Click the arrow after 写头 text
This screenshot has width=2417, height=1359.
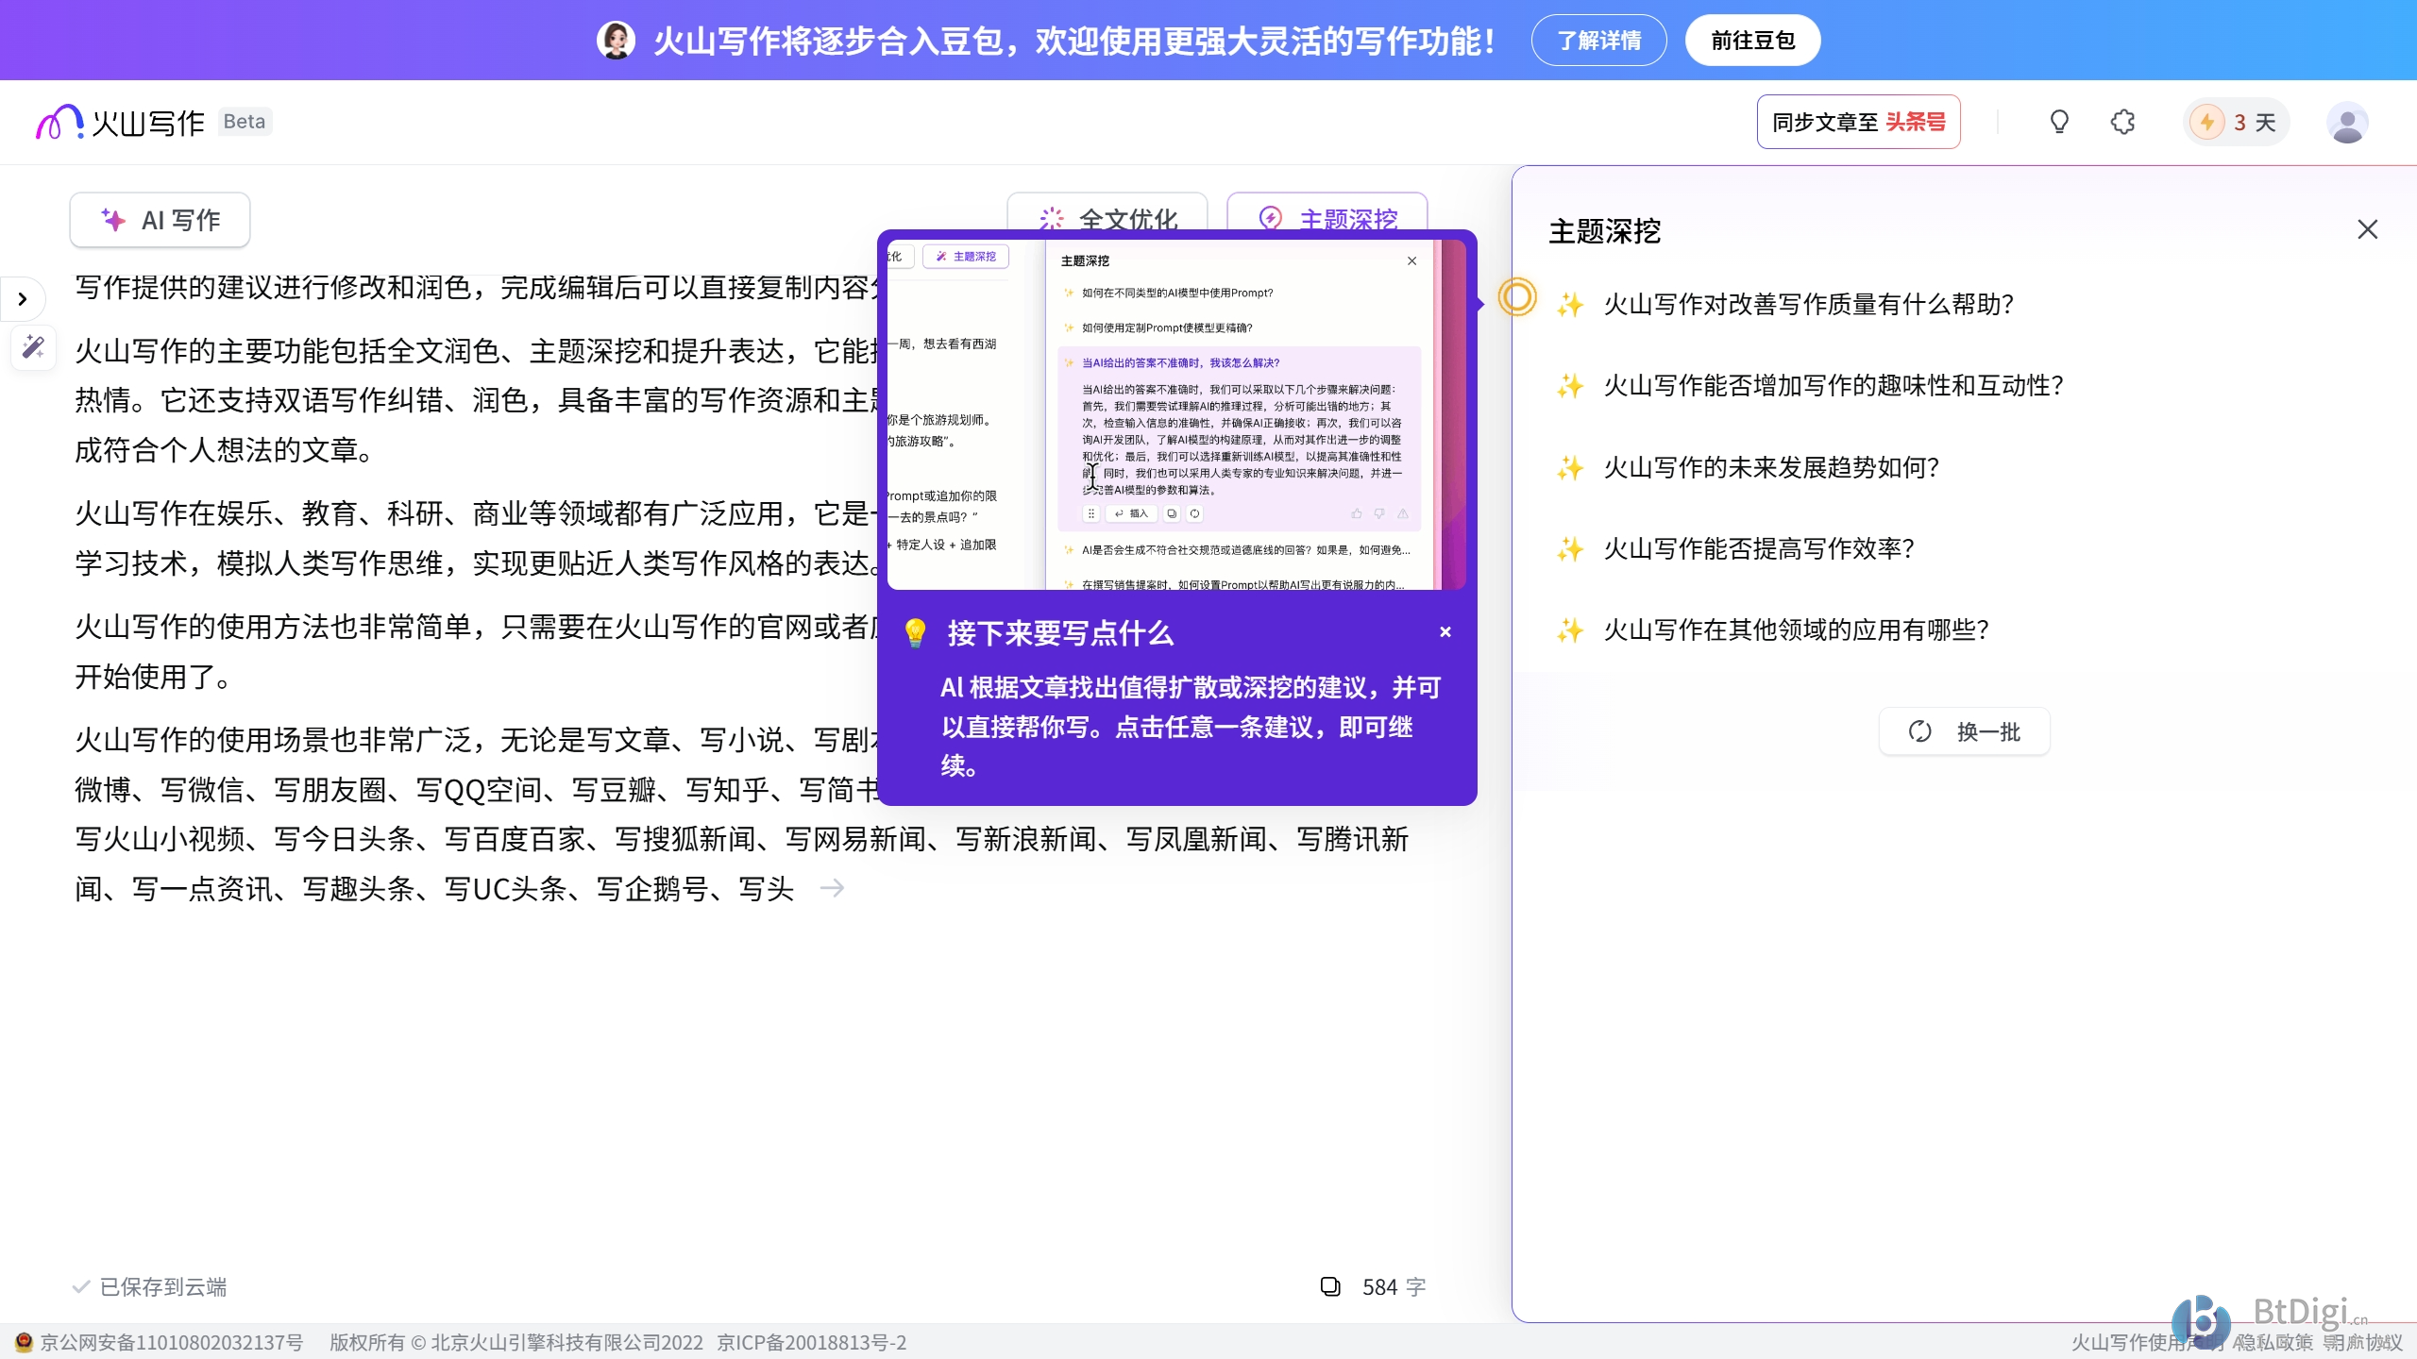point(832,888)
